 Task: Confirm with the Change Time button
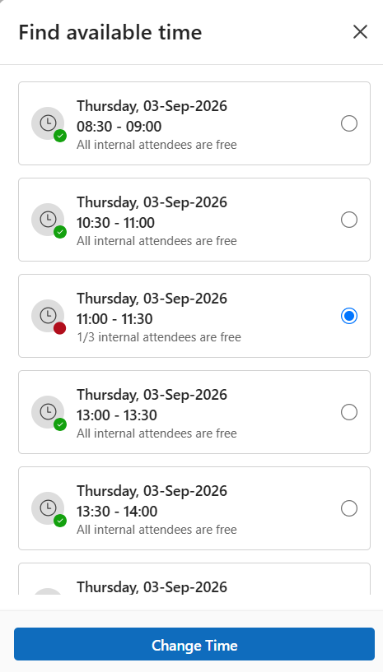pos(194,644)
